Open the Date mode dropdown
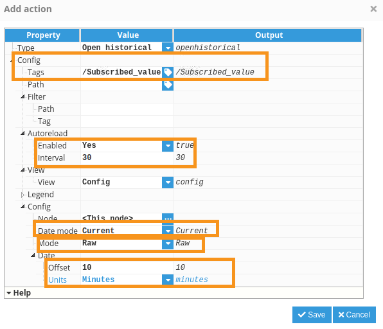This screenshot has height=329, width=383. 168,231
